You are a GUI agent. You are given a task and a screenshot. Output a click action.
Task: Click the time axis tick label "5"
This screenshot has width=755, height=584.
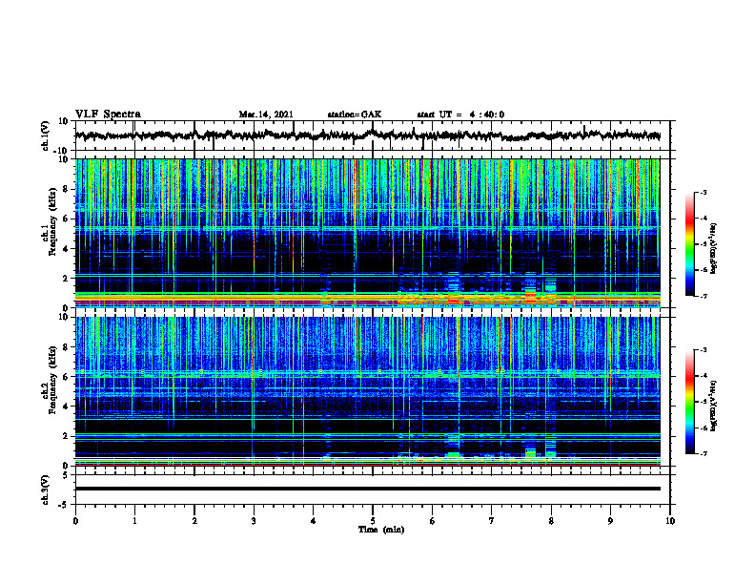coord(373,521)
